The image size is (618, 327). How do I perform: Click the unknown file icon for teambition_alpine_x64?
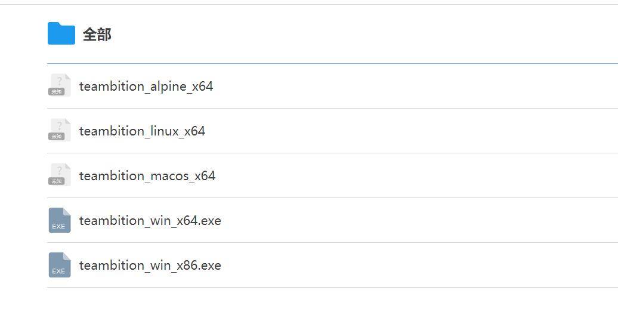pos(60,85)
